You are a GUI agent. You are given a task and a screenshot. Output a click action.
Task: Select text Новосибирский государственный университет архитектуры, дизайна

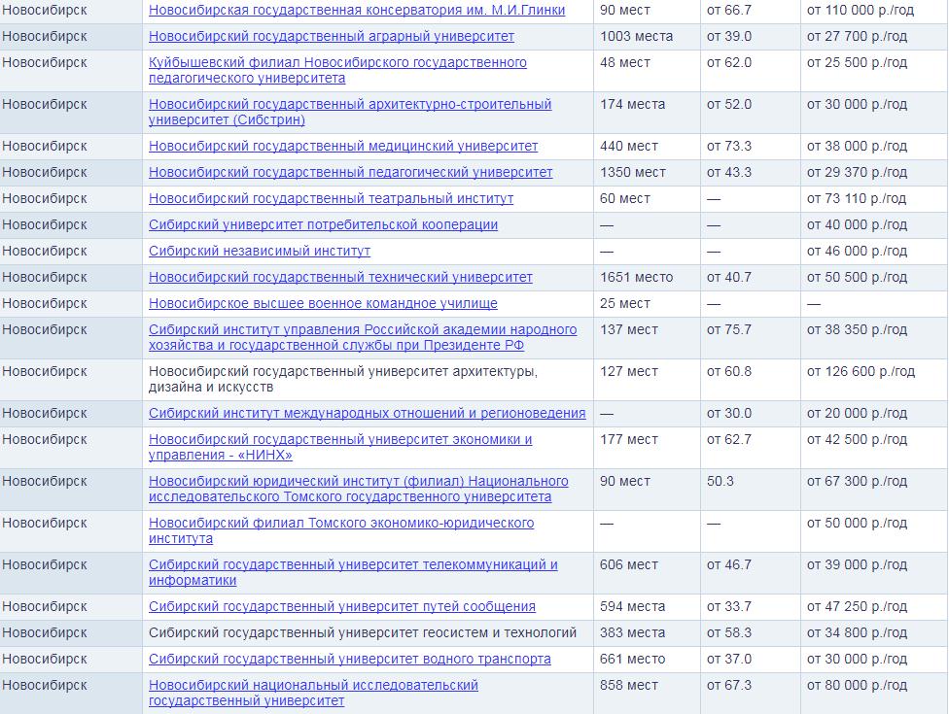tap(343, 379)
